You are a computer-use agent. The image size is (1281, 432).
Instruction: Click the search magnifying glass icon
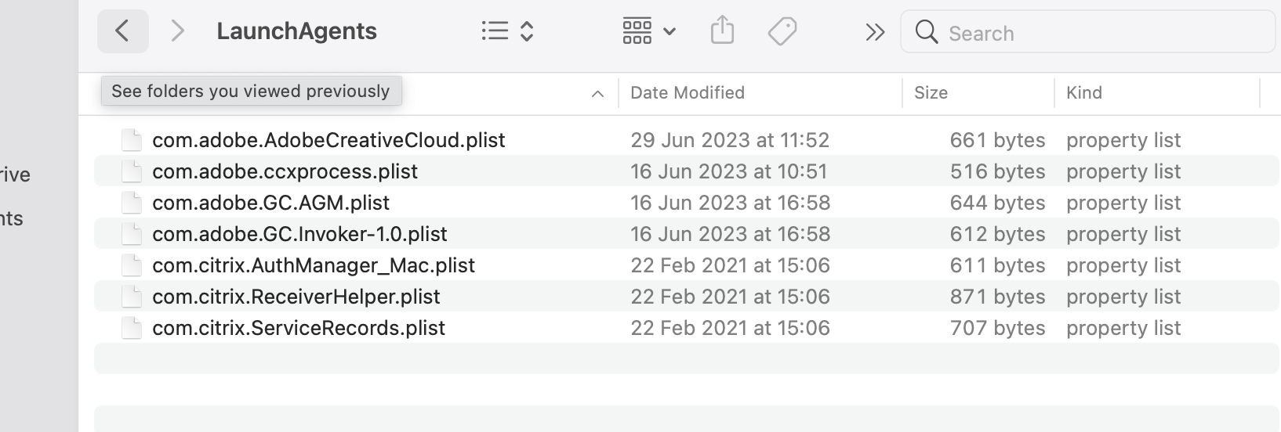point(926,32)
